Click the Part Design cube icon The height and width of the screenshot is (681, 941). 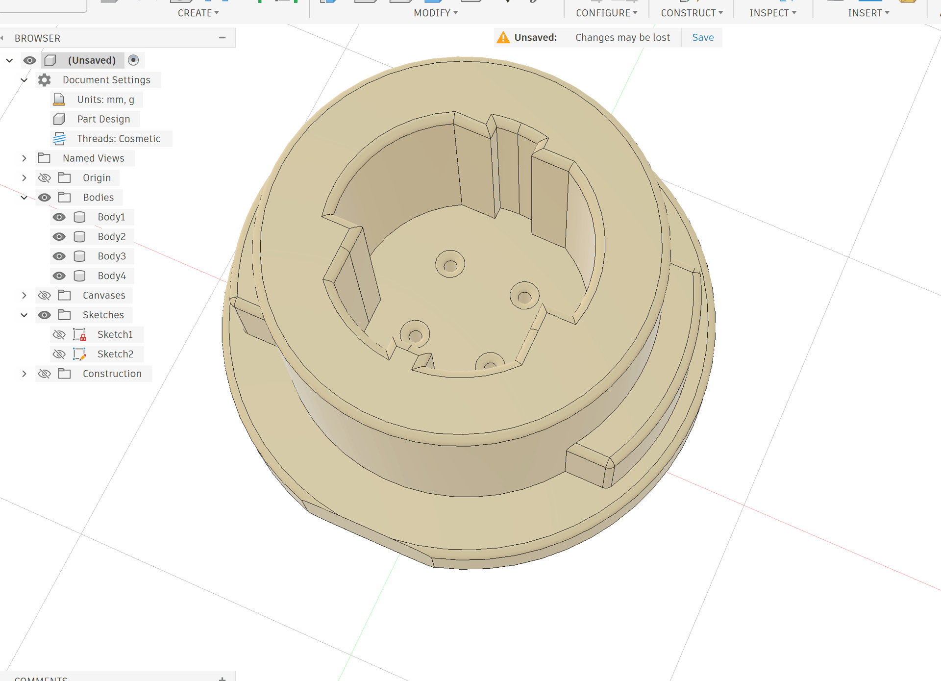pyautogui.click(x=59, y=119)
